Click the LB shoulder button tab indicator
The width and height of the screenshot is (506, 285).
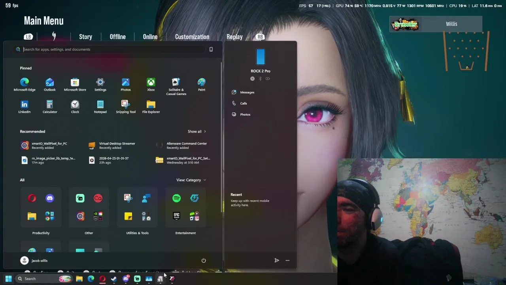click(x=28, y=37)
